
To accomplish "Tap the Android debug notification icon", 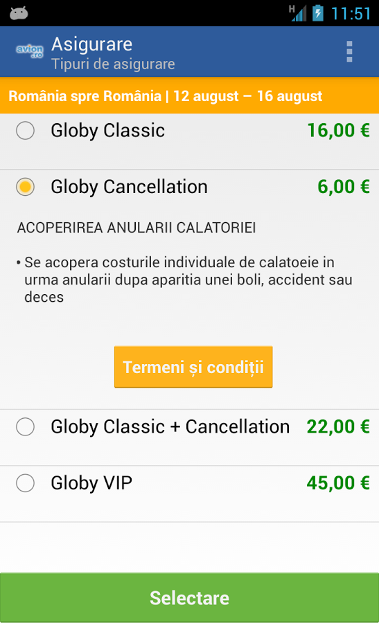I will (x=19, y=13).
